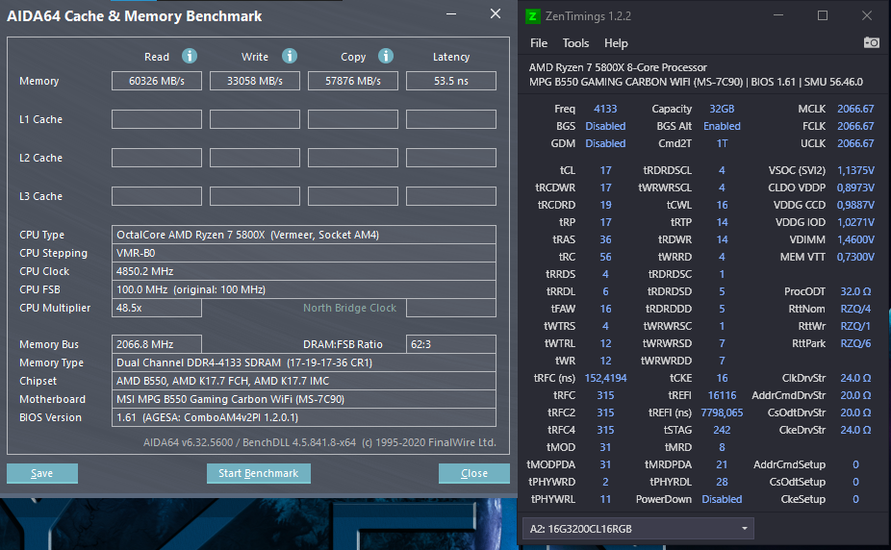Expand the A2: 16G3200CL16RGB module dropdown
This screenshot has height=550, width=891.
tap(638, 529)
